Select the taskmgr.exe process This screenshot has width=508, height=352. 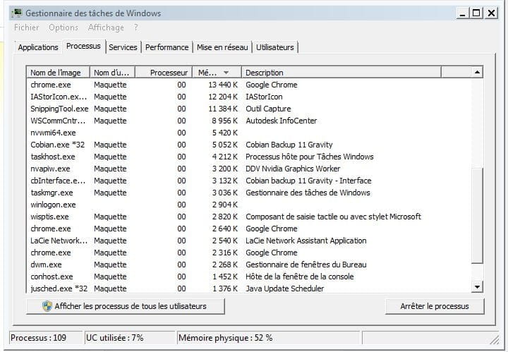(x=249, y=193)
